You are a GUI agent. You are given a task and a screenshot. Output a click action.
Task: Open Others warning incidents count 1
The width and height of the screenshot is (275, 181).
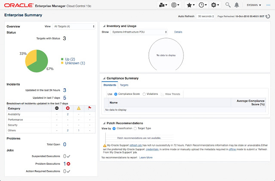pyautogui.click(x=79, y=130)
